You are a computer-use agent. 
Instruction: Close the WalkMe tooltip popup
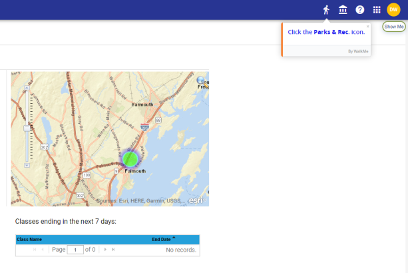tap(367, 27)
